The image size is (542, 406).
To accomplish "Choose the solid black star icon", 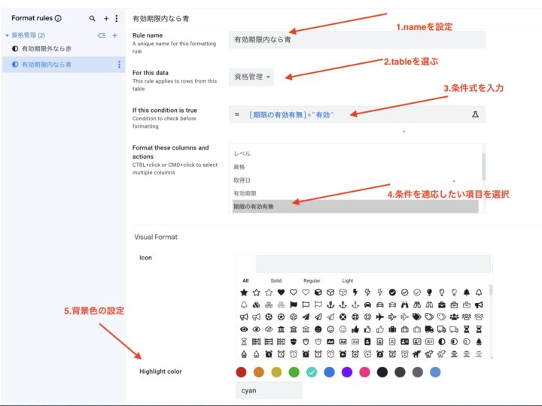I will coord(244,292).
